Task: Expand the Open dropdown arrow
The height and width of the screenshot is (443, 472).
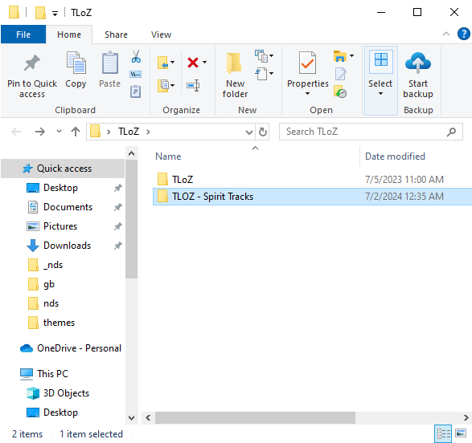Action: point(351,56)
